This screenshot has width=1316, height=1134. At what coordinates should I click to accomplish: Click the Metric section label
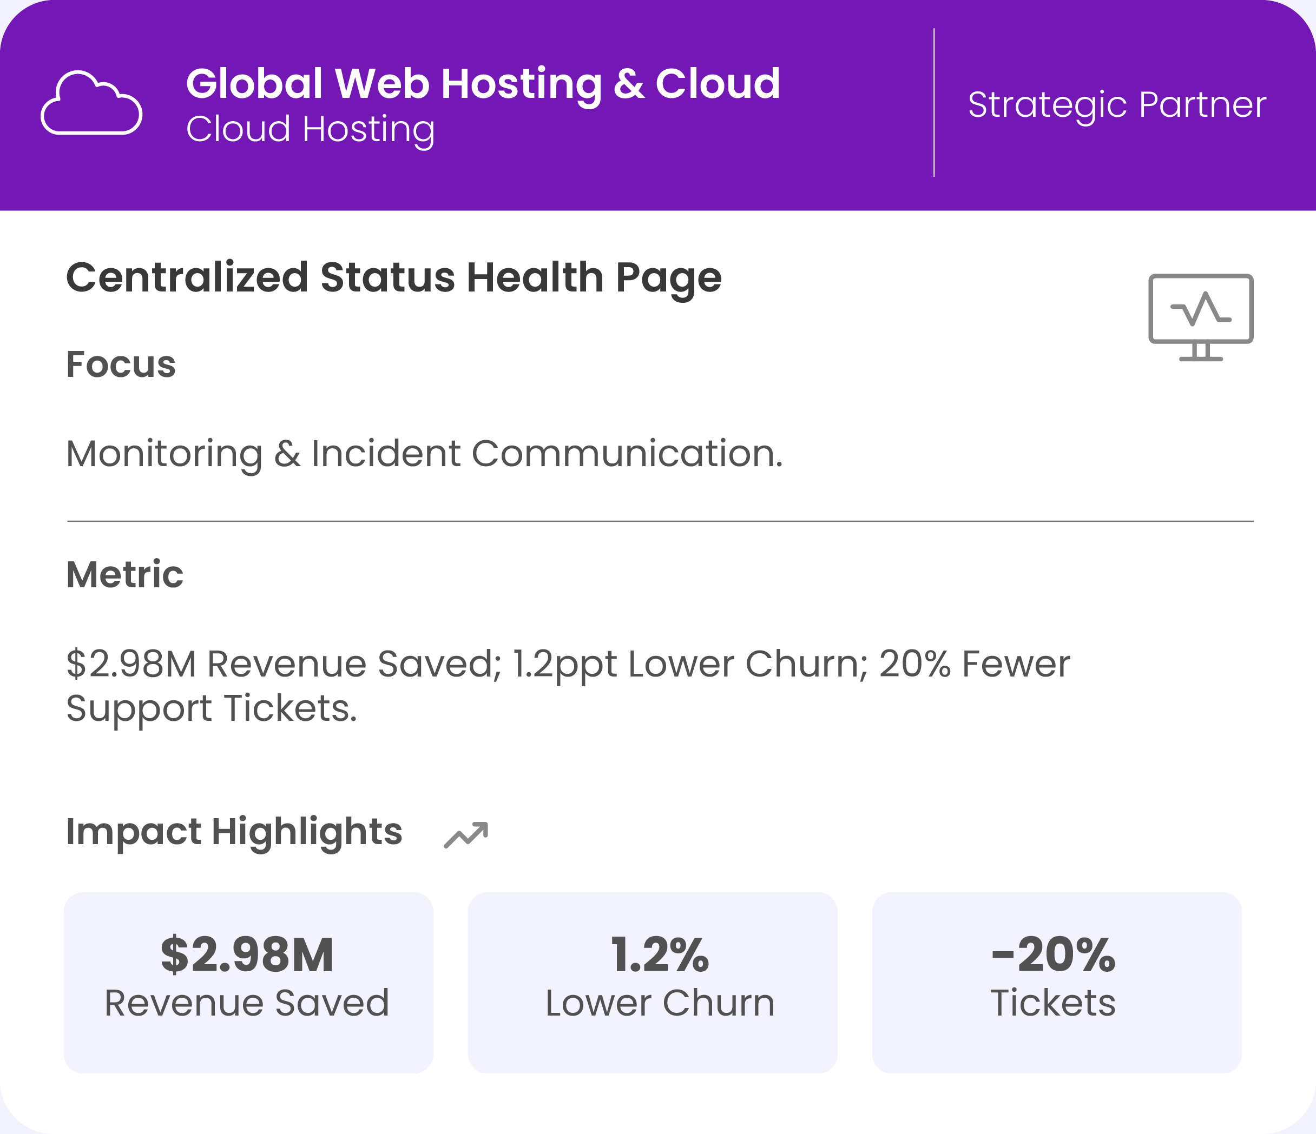124,574
